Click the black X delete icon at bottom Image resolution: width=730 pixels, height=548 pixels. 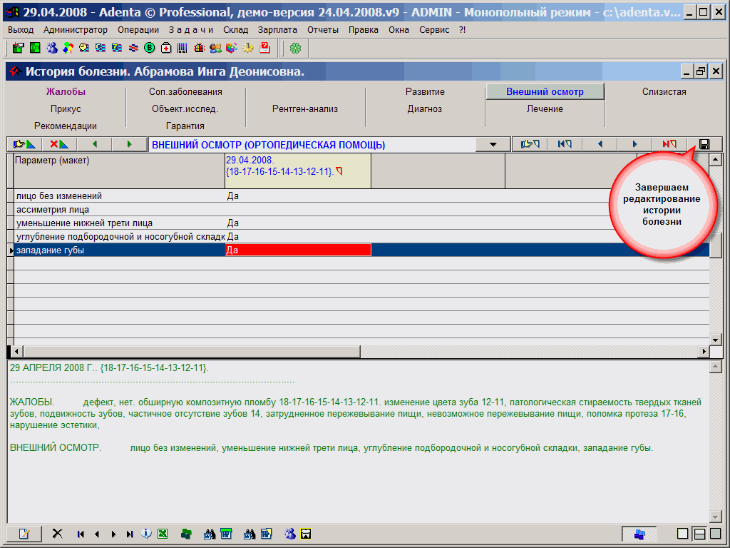click(58, 533)
